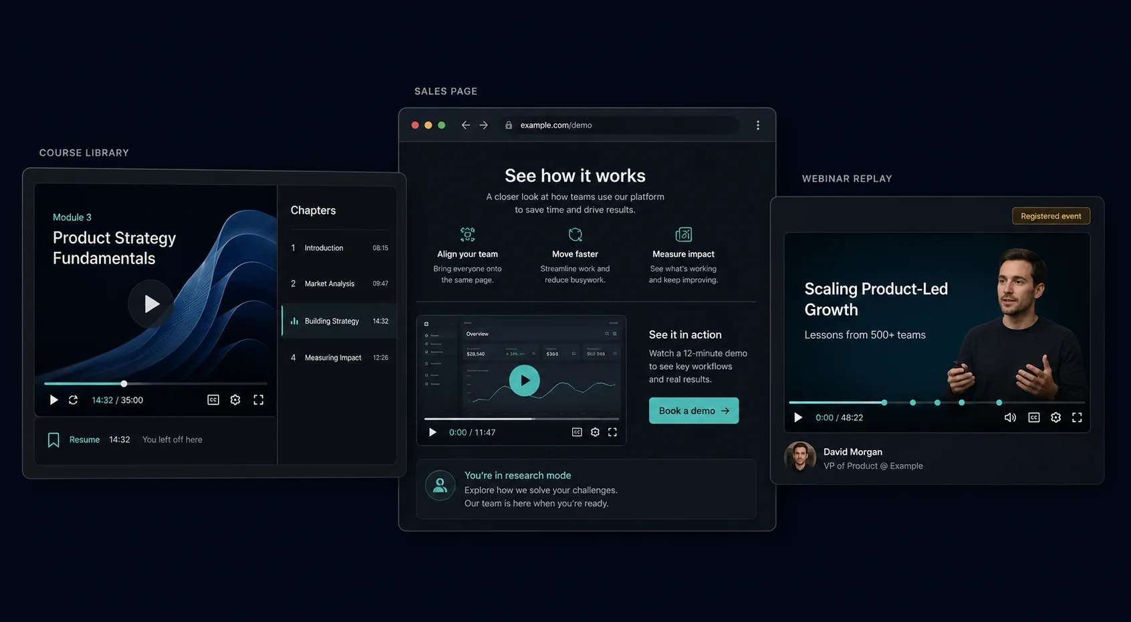Viewport: 1131px width, 622px height.
Task: Click the browser back arrow
Action: 466,125
